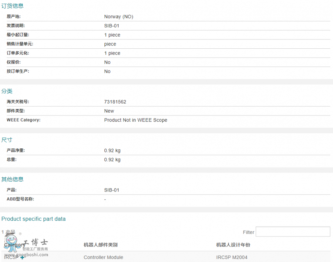Screen dimensions: 333x262
Task: Click the 发票说明 label
Action: tap(16, 26)
